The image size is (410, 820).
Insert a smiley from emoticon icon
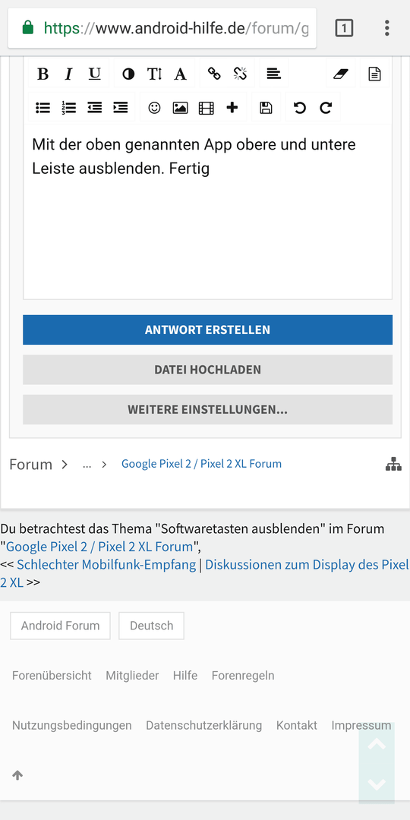[154, 108]
